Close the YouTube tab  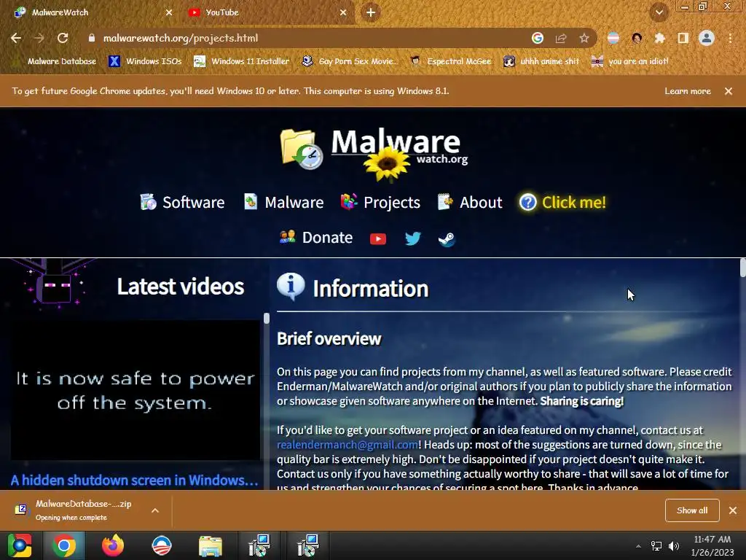343,12
